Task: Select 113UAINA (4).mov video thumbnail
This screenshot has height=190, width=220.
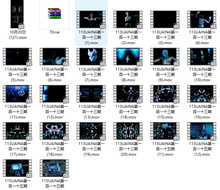Action: coord(202,19)
